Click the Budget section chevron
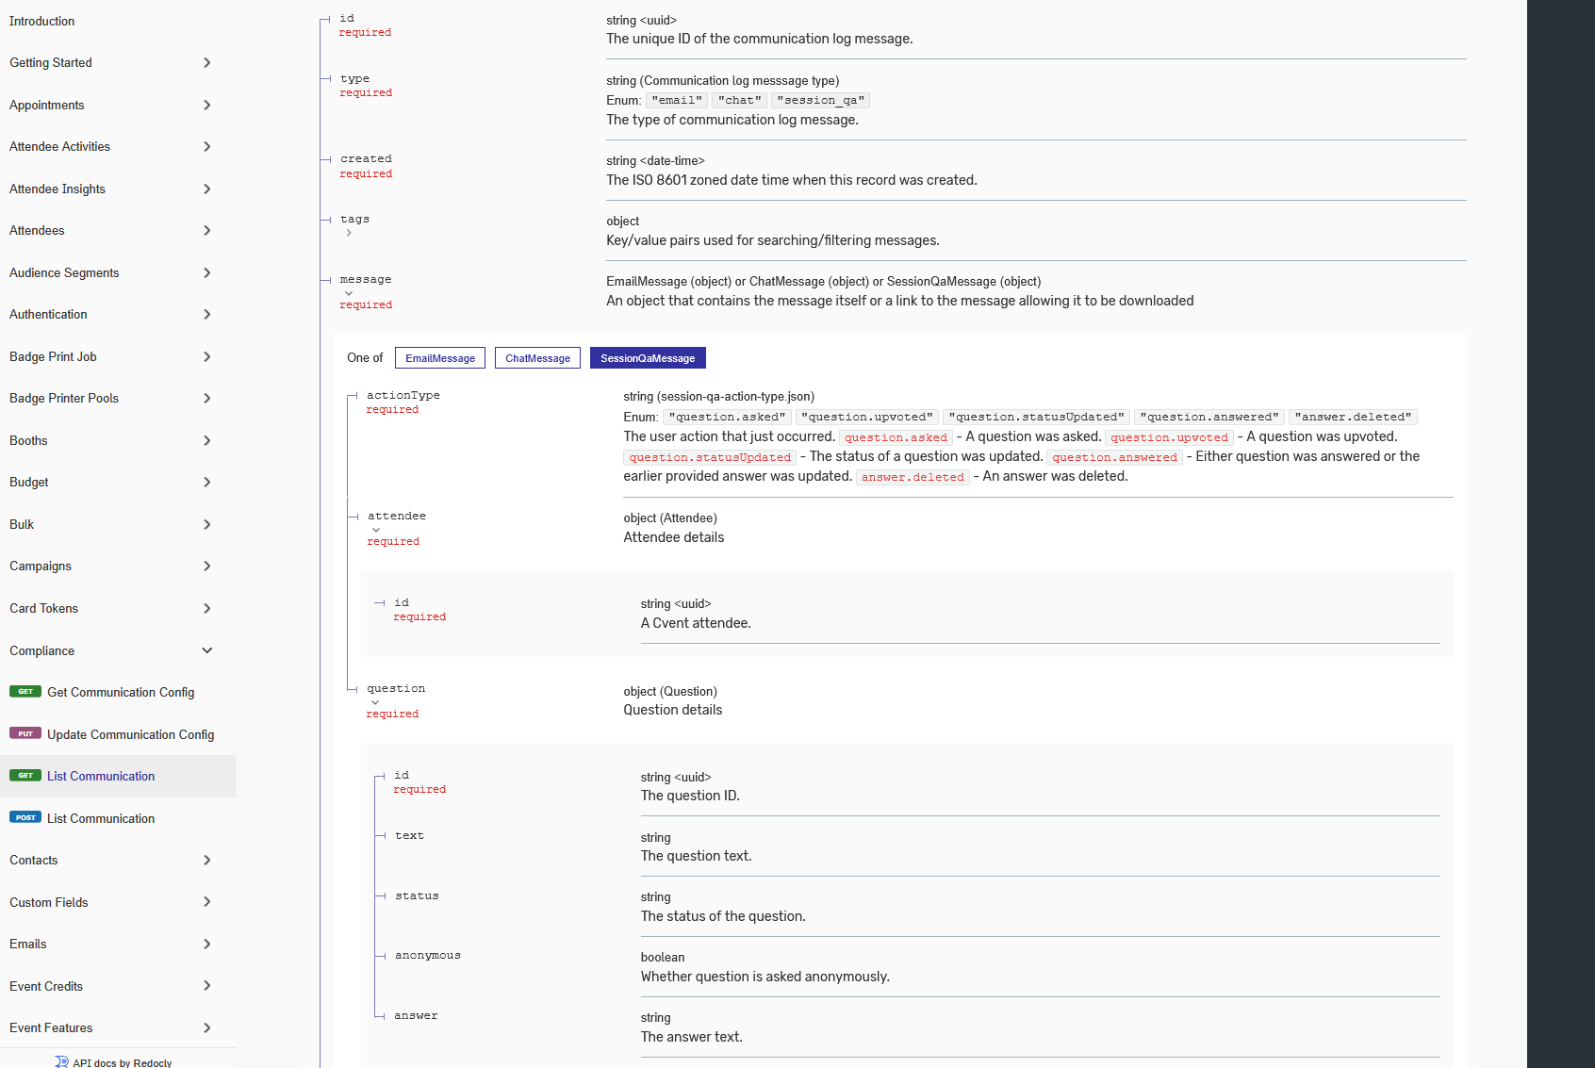 207,483
